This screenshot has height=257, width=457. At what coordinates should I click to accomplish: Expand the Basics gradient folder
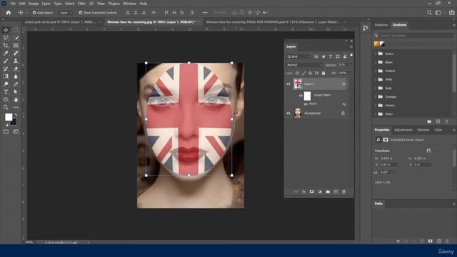(x=376, y=54)
